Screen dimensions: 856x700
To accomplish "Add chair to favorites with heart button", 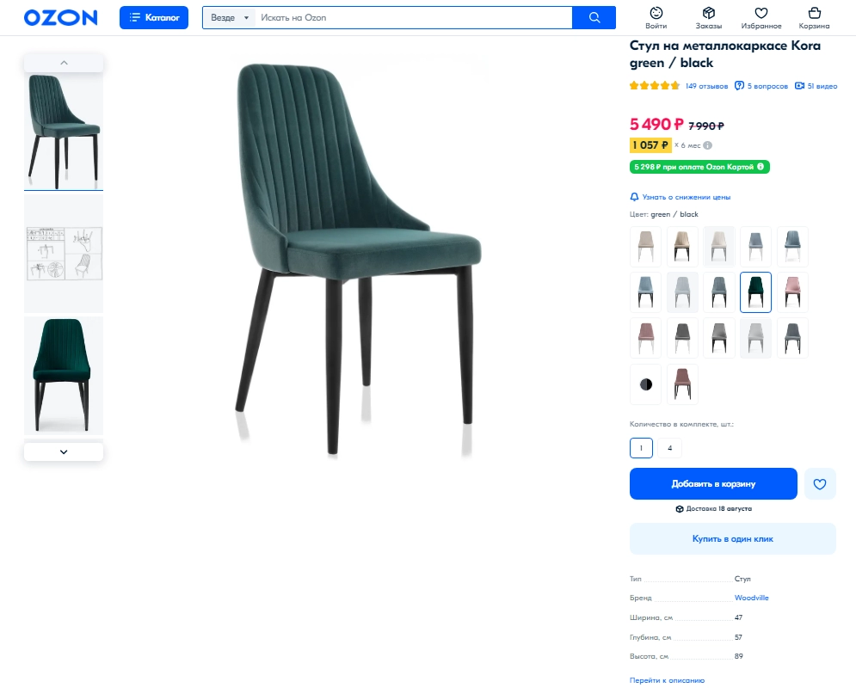I will (819, 484).
